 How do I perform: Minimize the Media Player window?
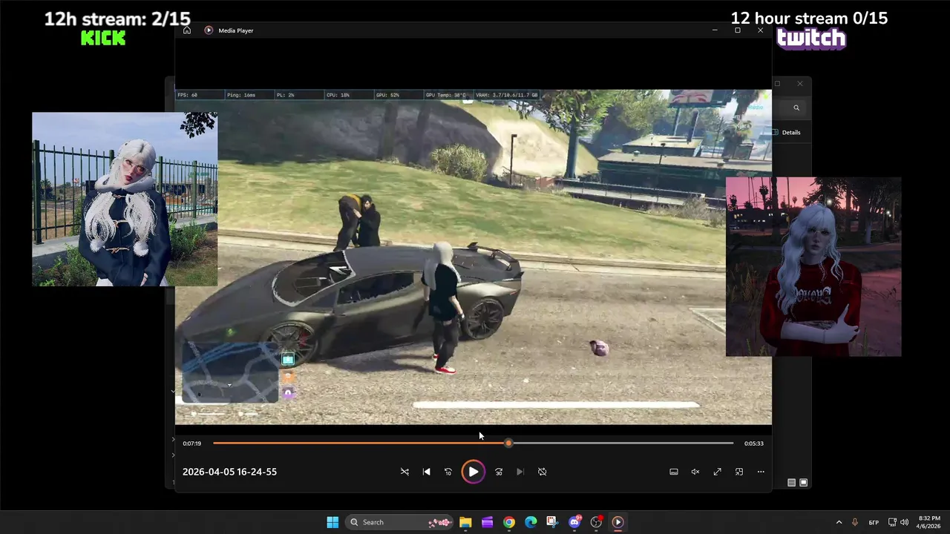715,30
